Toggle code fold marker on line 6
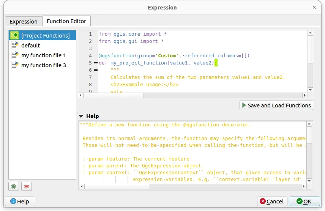This screenshot has width=325, height=211. point(96,70)
